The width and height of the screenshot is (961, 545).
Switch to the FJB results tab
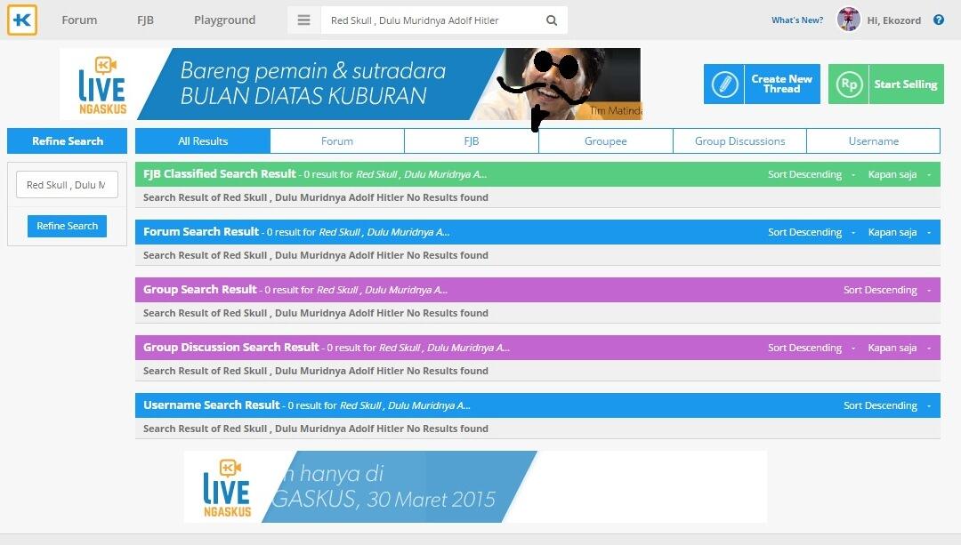(472, 140)
